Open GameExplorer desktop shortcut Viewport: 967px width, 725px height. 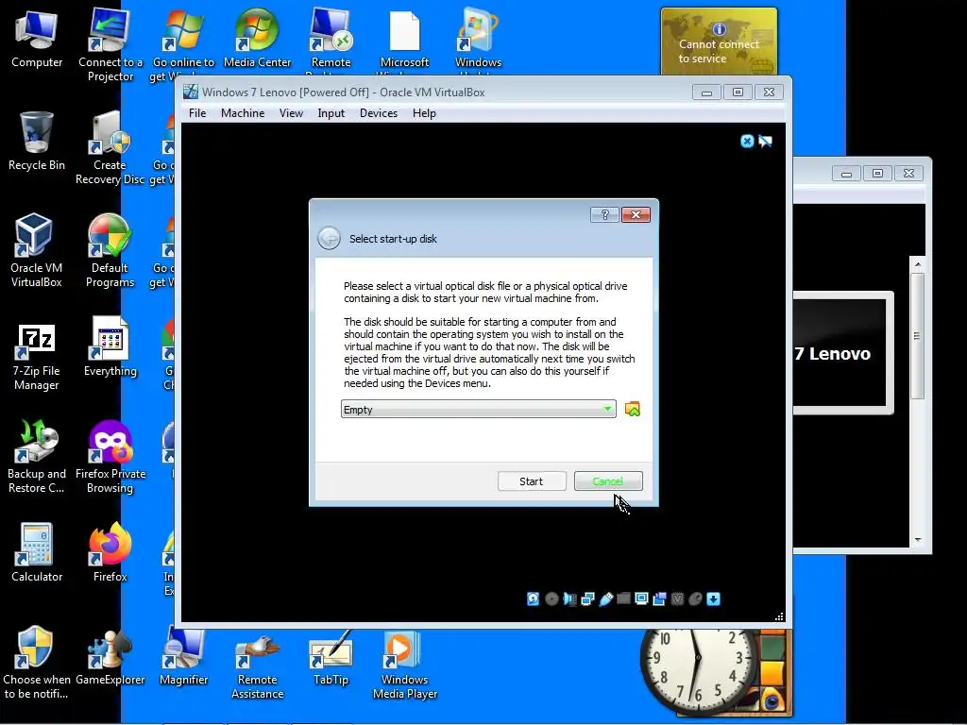[x=110, y=658]
